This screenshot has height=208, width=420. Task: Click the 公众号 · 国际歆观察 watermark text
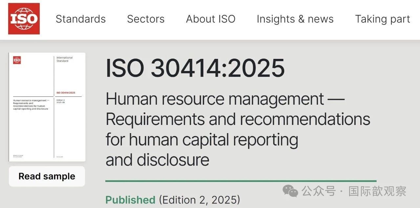coord(354,191)
